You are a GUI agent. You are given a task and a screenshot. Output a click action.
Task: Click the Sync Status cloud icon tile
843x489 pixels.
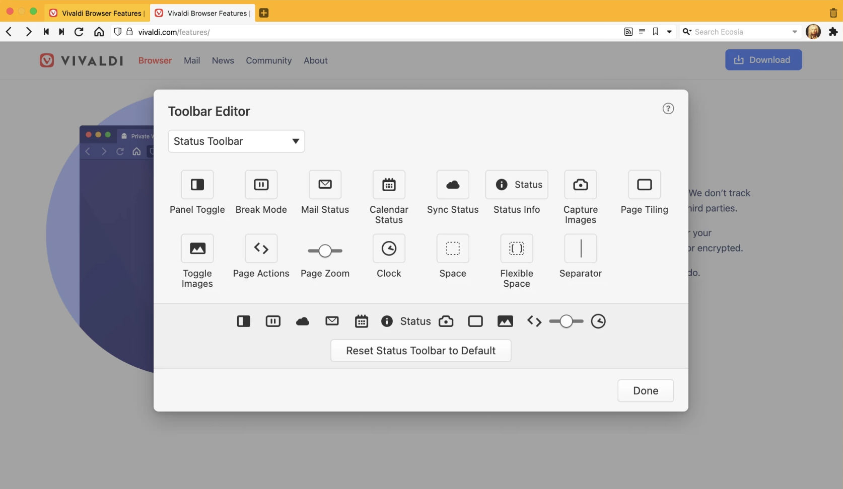[x=453, y=185]
